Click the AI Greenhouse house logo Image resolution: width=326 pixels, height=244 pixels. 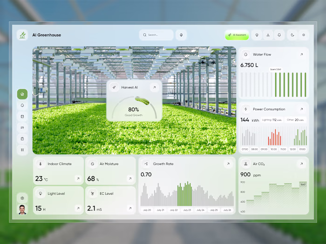22,35
